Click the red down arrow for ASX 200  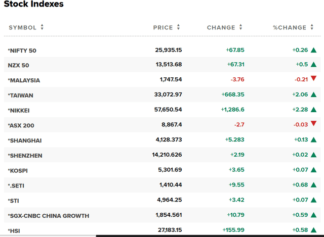pyautogui.click(x=314, y=123)
